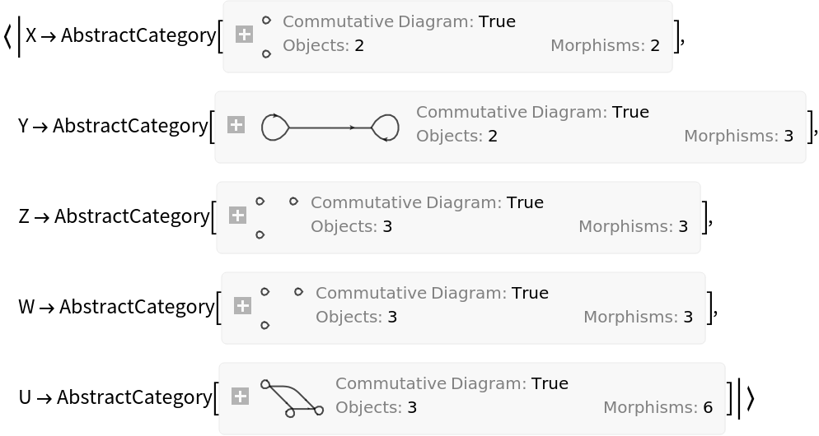The height and width of the screenshot is (436, 819).
Task: Expand the summary with 6 morphisms
Action: click(240, 397)
